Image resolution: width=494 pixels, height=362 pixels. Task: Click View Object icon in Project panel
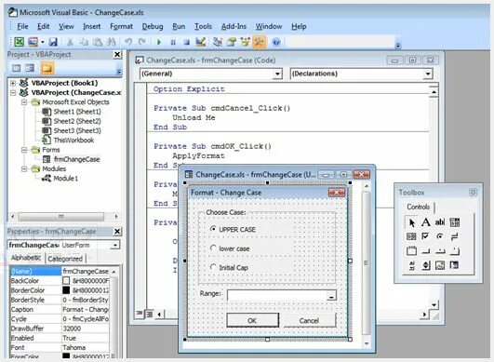[30, 68]
